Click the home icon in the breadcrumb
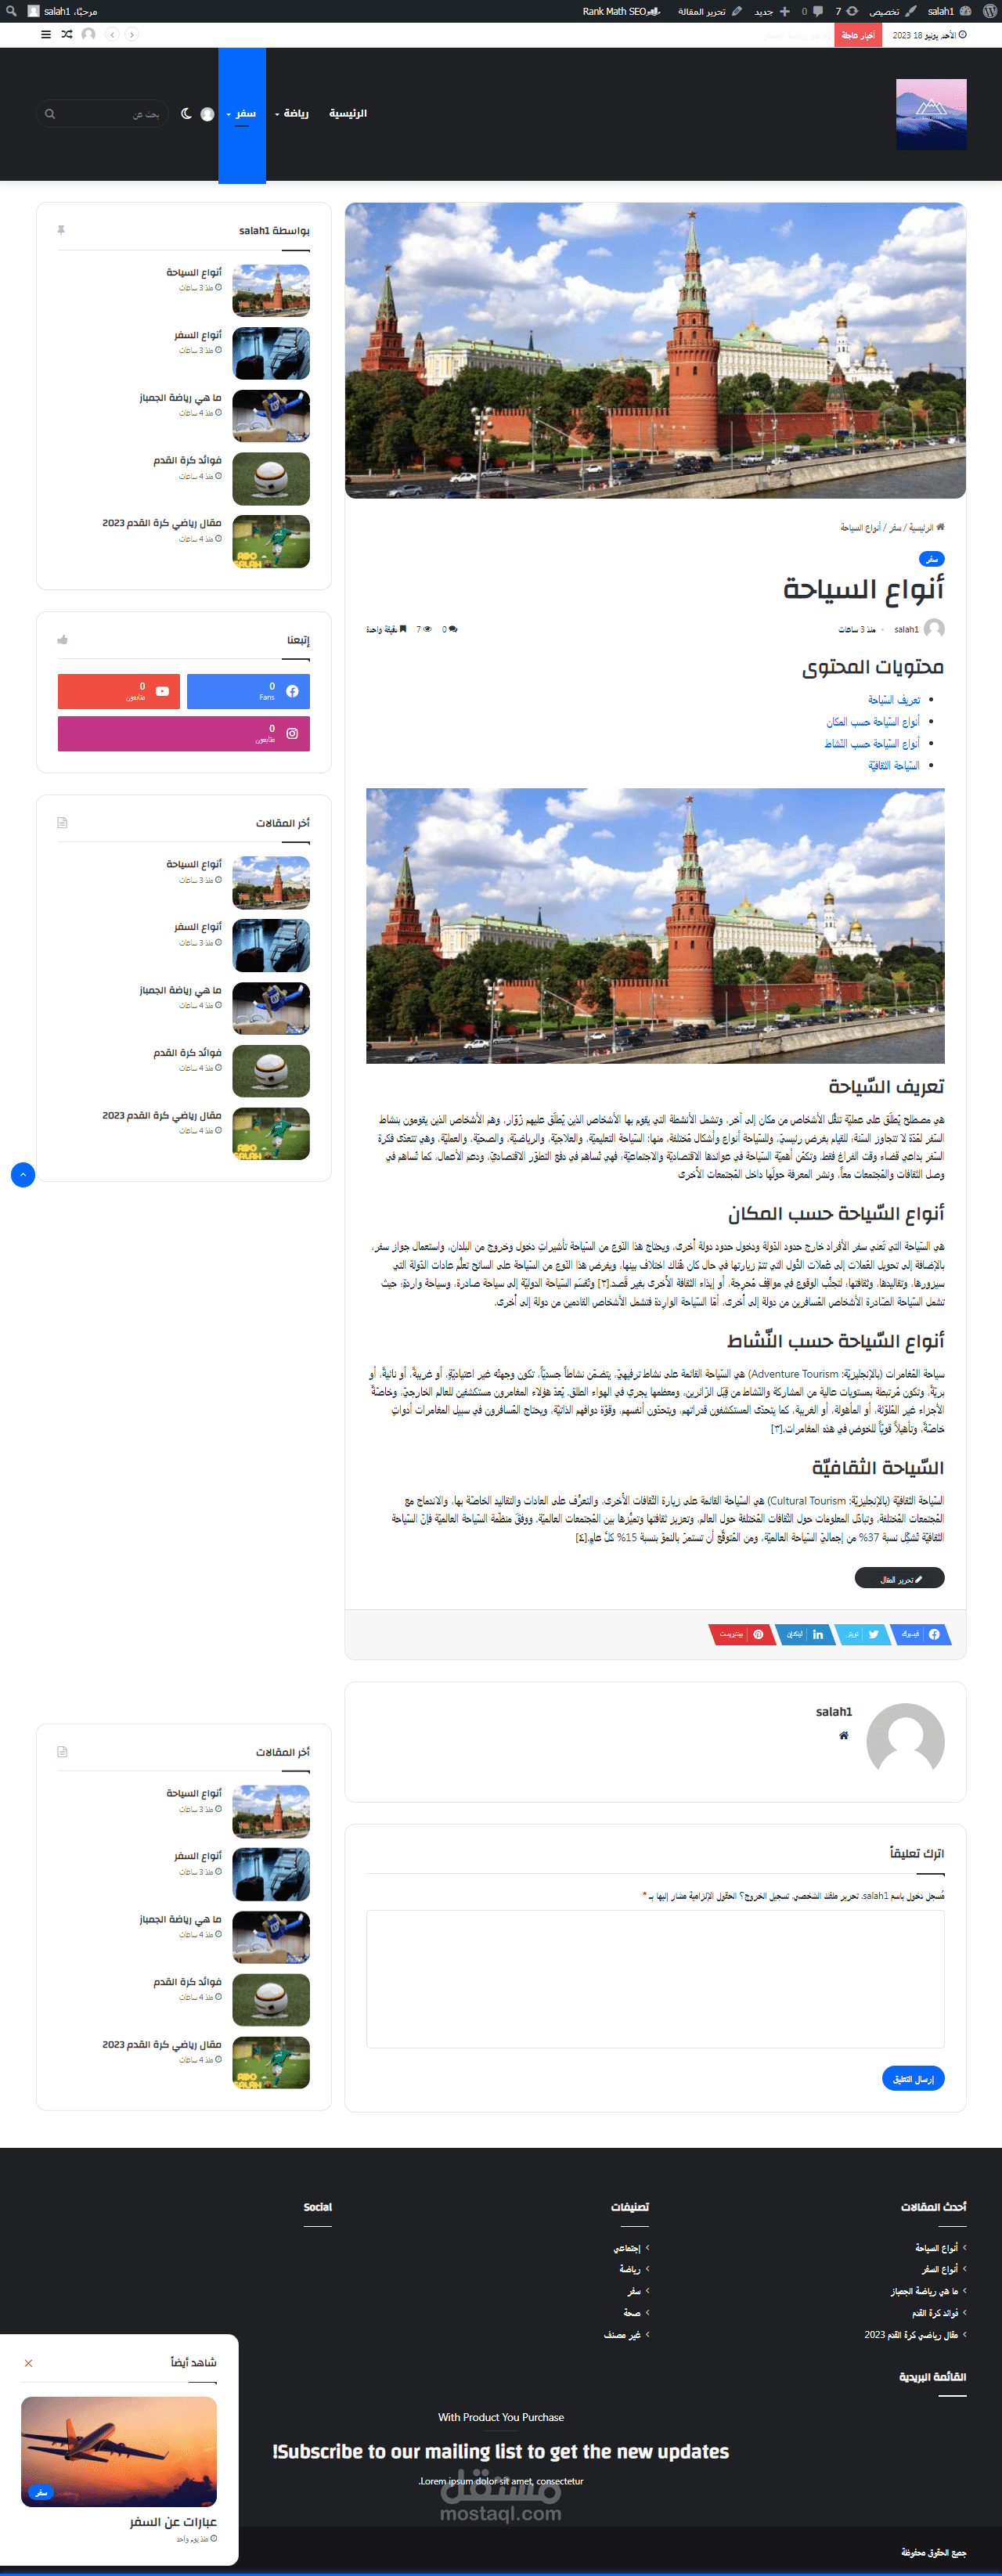1002x2576 pixels. coord(940,527)
